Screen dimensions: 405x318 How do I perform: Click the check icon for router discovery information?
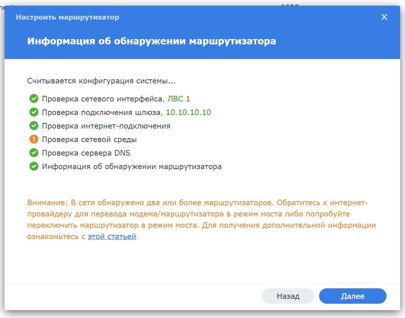[x=34, y=167]
